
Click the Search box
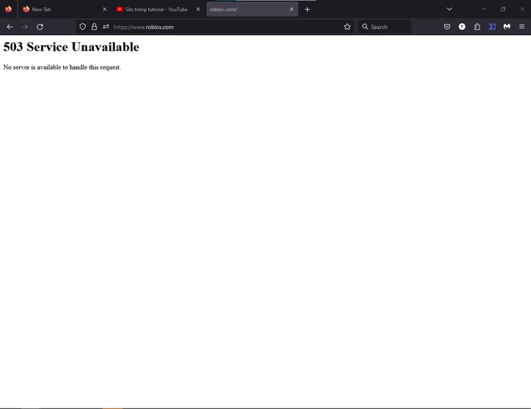coord(385,27)
